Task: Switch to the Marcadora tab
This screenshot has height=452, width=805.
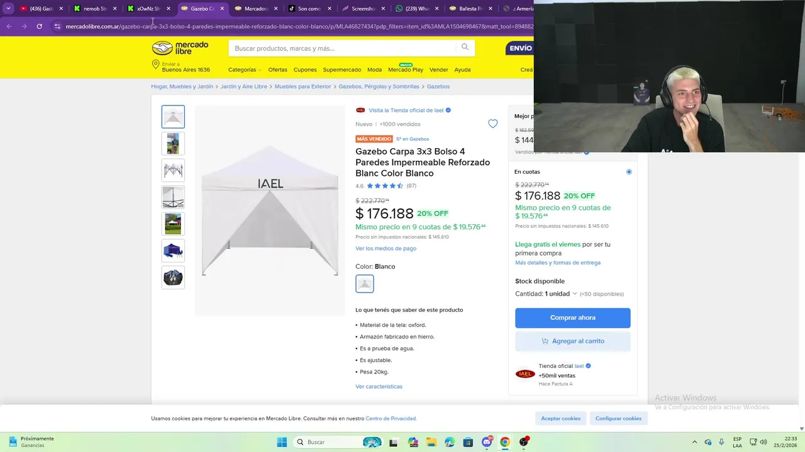Action: pos(256,9)
